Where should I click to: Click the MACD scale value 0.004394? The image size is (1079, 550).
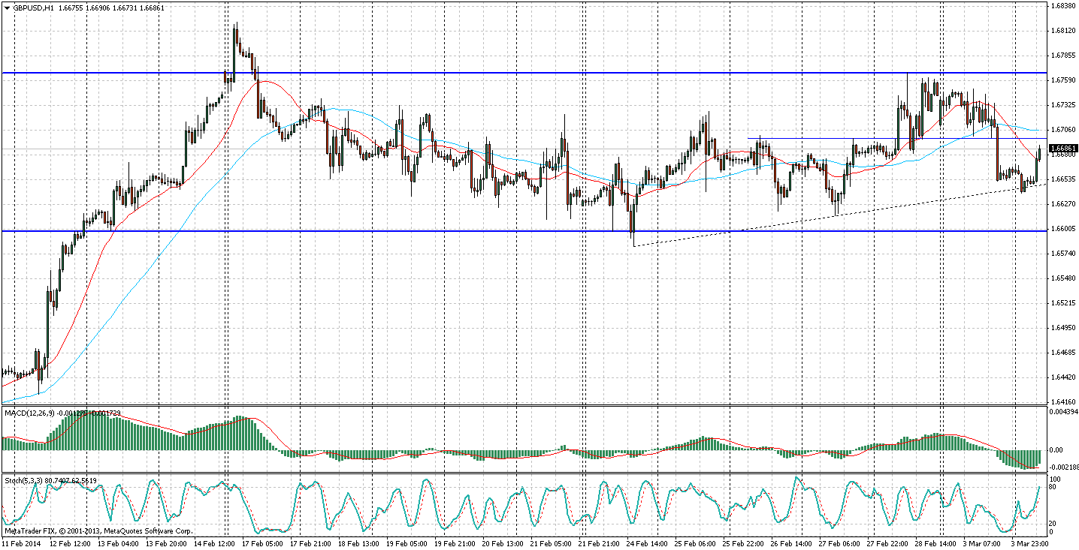pos(1062,411)
